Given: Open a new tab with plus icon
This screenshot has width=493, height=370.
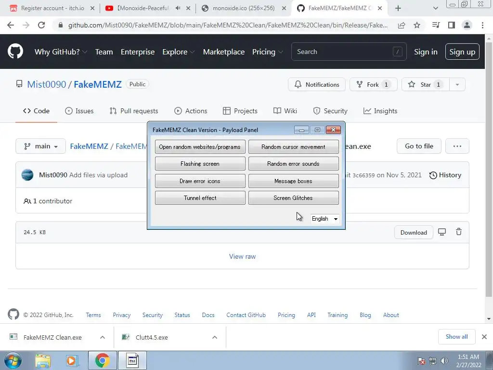Looking at the screenshot, I should click(398, 8).
